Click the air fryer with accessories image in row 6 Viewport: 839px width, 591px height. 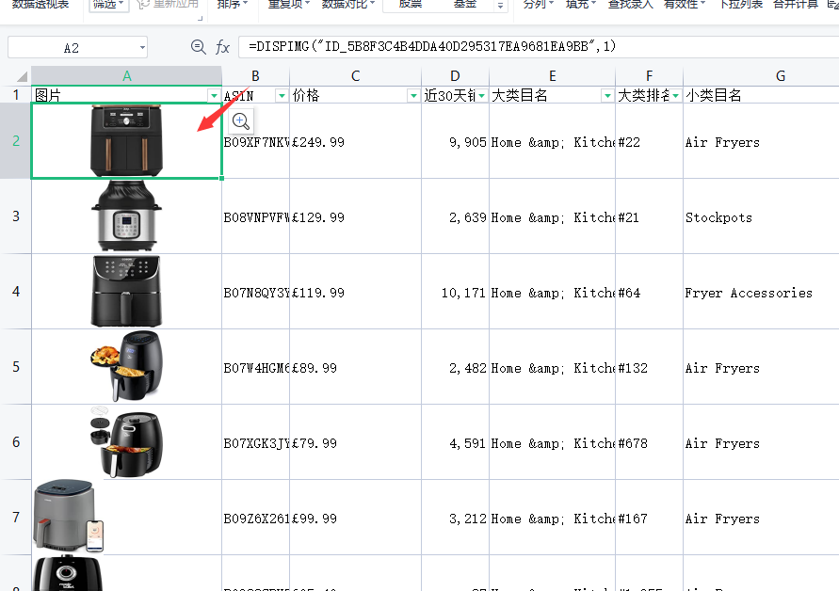(x=127, y=442)
